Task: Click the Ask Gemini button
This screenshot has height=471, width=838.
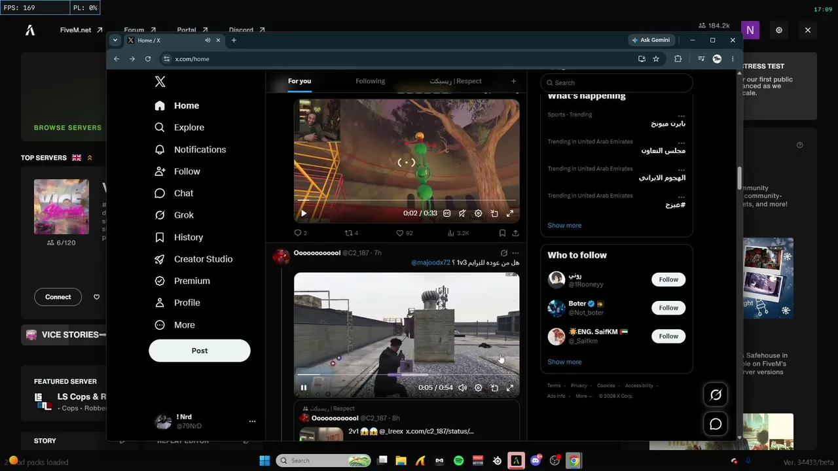Action: [650, 40]
